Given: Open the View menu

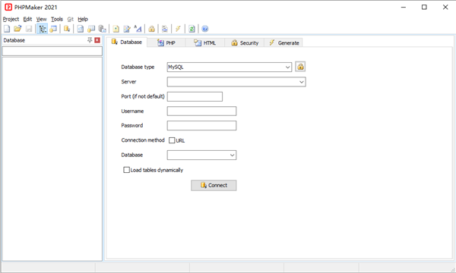Looking at the screenshot, I should (41, 19).
